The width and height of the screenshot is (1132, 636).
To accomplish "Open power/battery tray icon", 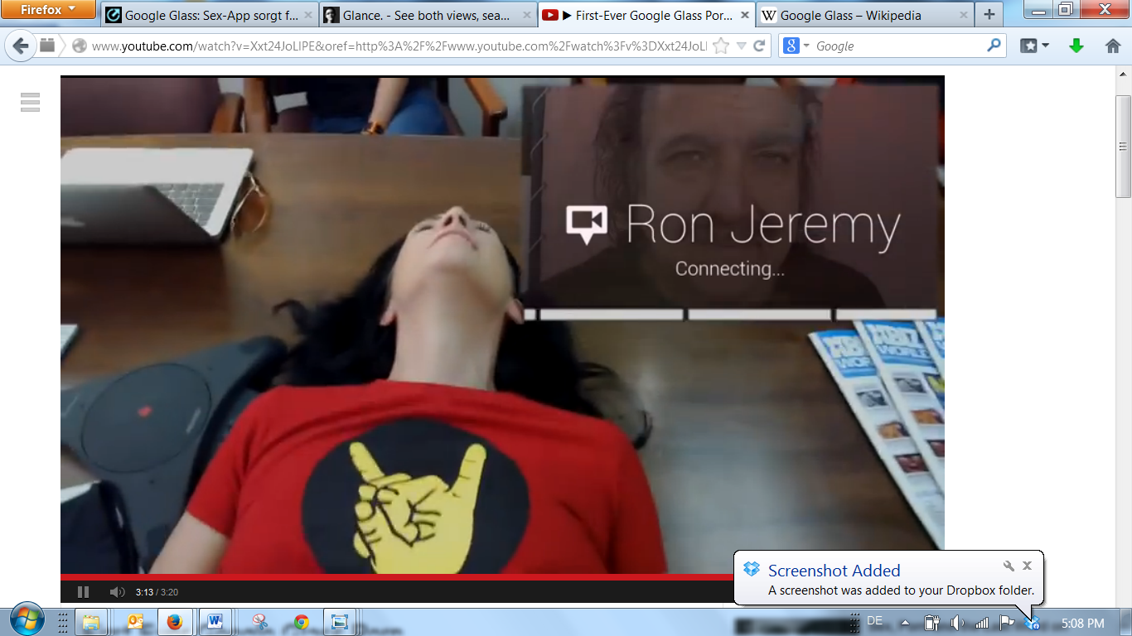I will pyautogui.click(x=931, y=623).
